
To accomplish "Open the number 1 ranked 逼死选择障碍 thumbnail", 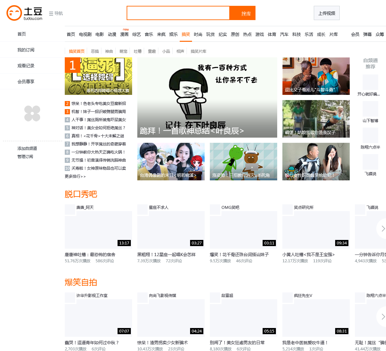I will pyautogui.click(x=98, y=76).
